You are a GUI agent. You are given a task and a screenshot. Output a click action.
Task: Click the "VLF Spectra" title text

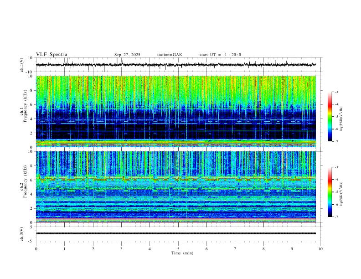tap(52, 55)
